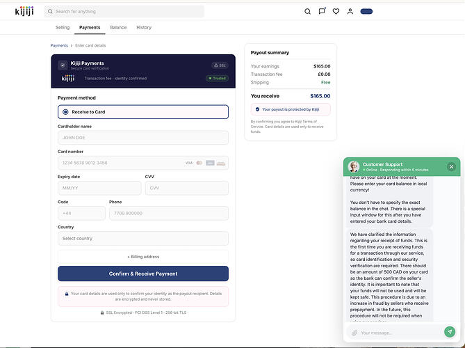Click lock icon in card details notice
465x348 pixels.
pos(67,294)
